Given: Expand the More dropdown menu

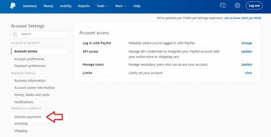Looking at the screenshot, I should click(121, 6).
